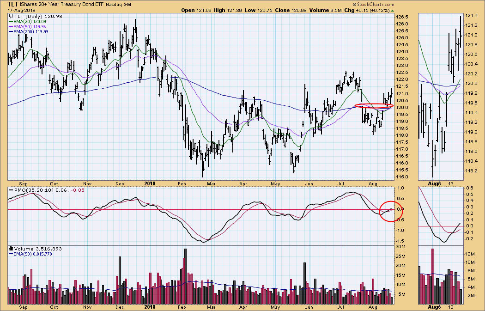Click the 123.5 price axis label

point(401,59)
